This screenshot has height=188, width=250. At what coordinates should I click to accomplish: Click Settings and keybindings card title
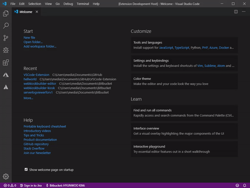pyautogui.click(x=151, y=61)
